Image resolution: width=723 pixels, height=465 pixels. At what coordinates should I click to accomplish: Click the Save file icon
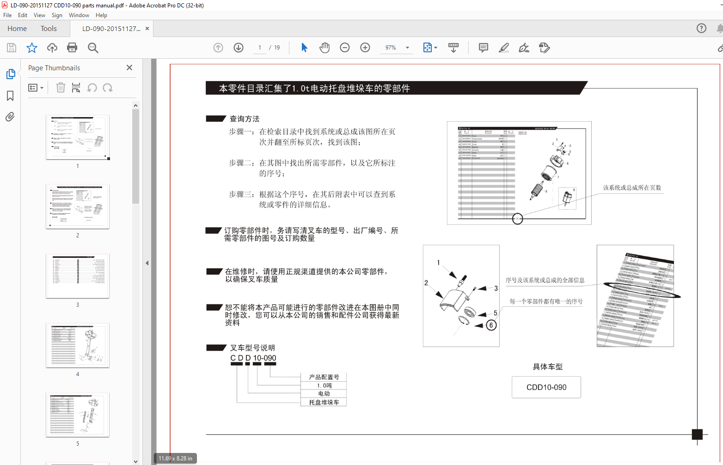[x=12, y=48]
